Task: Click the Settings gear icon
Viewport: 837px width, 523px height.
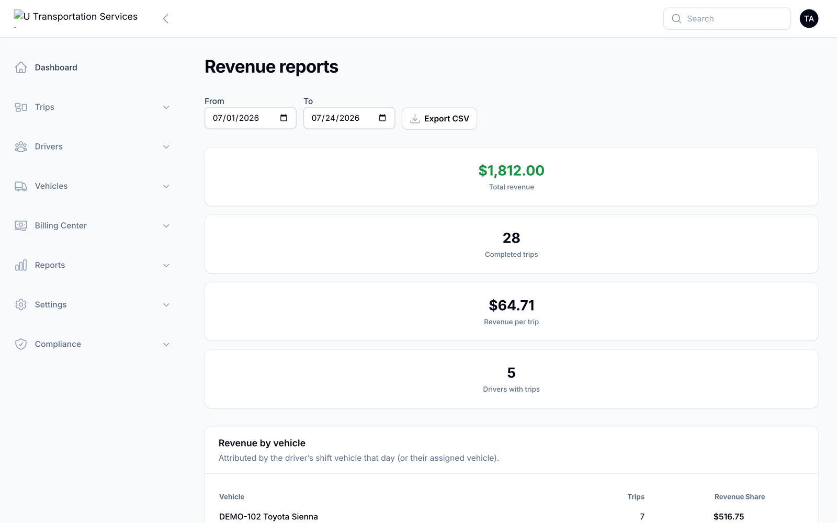Action: (21, 305)
